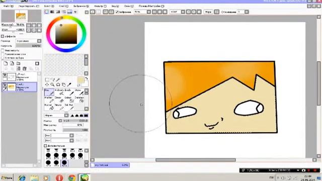This screenshot has width=322, height=181.
Task: Swap foreground and background colors
Action: point(87,78)
